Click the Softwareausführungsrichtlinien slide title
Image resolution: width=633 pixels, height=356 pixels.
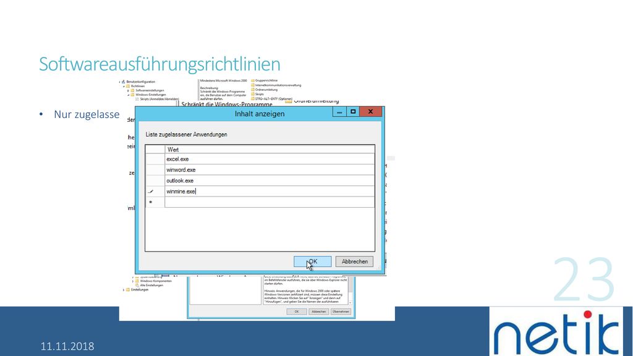click(x=159, y=64)
